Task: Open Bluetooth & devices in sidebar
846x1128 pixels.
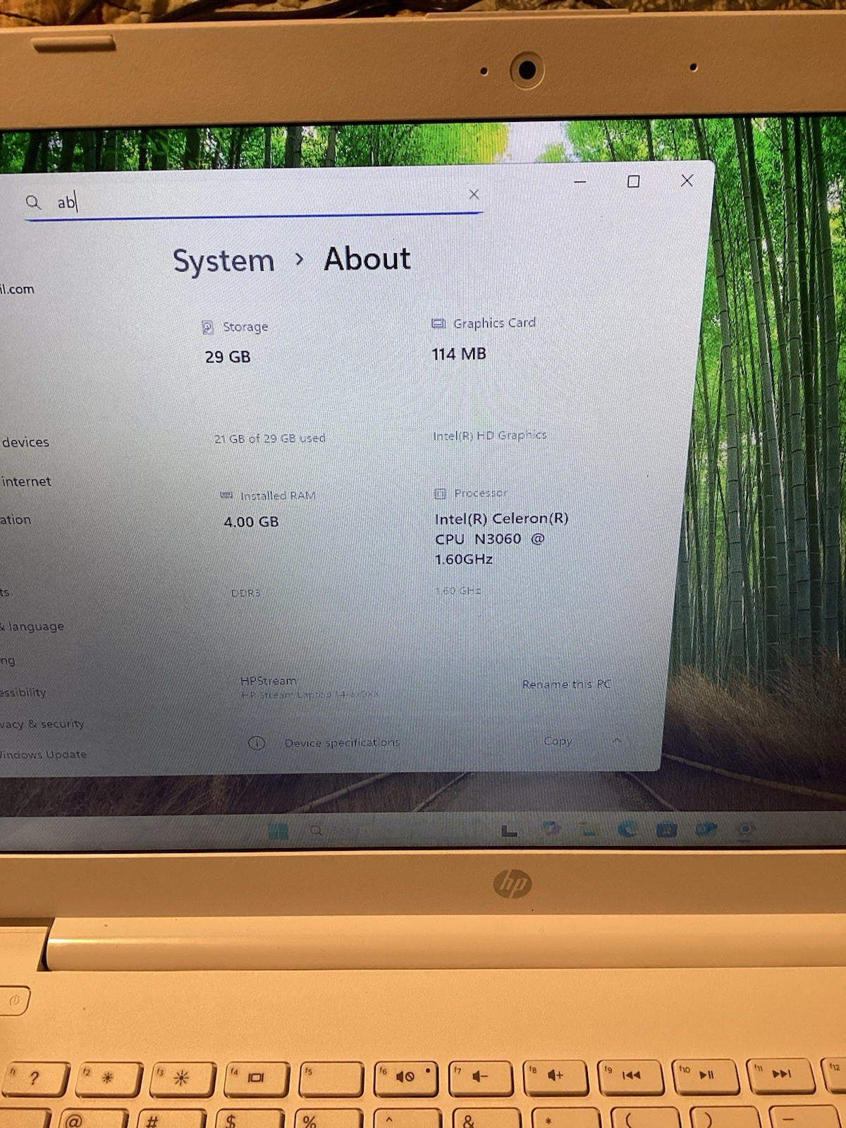Action: [x=25, y=442]
